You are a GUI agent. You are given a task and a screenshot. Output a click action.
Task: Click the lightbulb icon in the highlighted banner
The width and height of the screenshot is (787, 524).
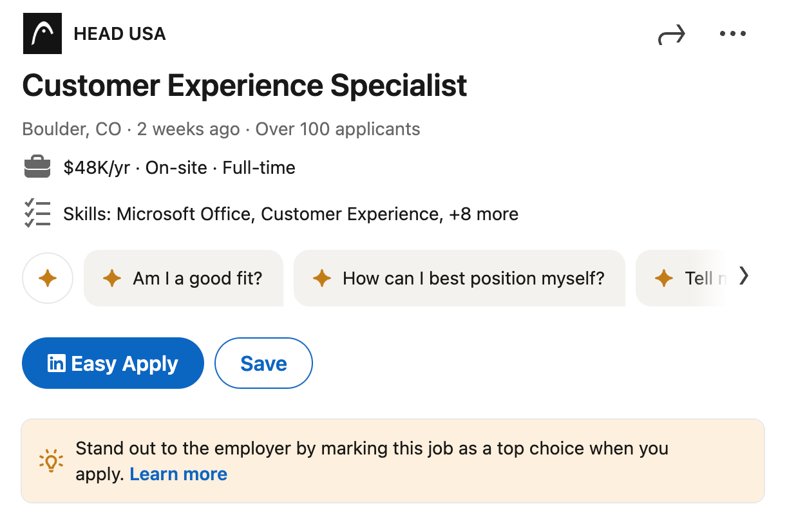point(50,460)
